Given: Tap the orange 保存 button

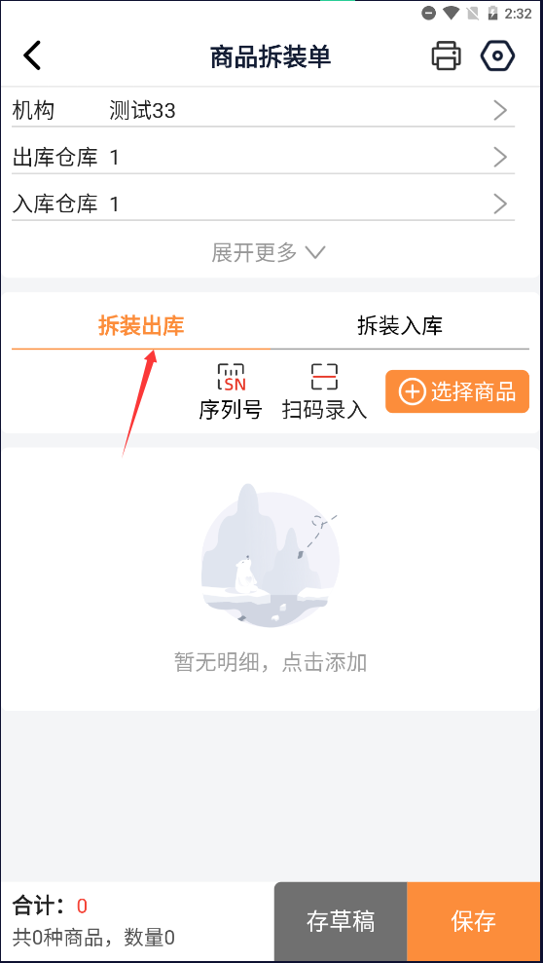Looking at the screenshot, I should coord(474,921).
